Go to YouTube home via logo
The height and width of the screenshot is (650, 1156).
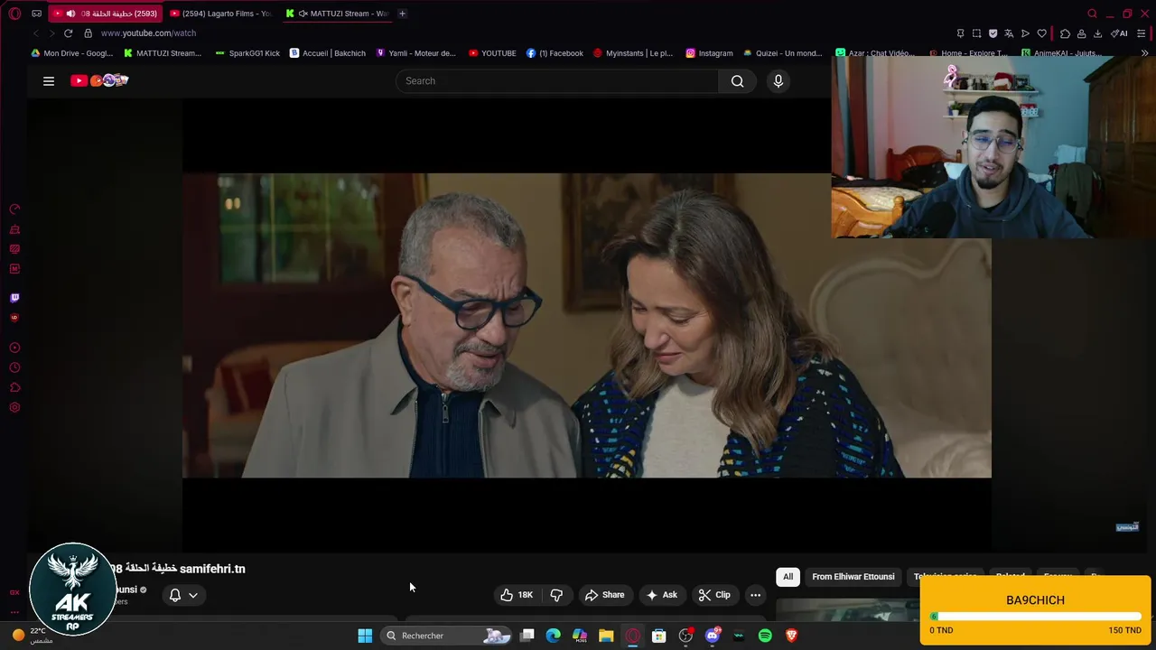pos(99,81)
